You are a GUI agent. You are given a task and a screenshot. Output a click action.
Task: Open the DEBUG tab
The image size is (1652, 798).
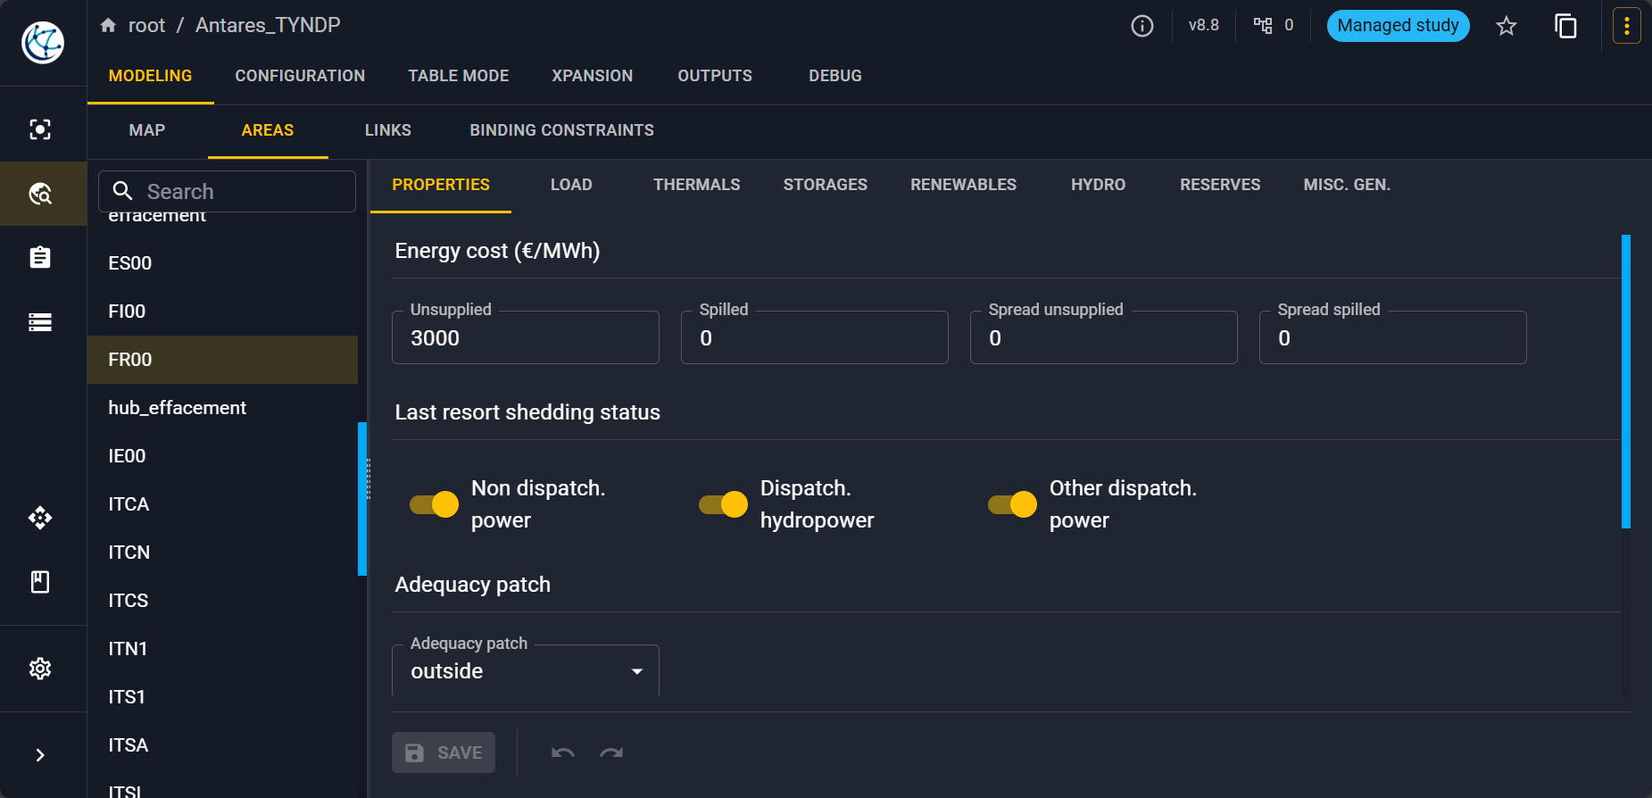tap(835, 76)
